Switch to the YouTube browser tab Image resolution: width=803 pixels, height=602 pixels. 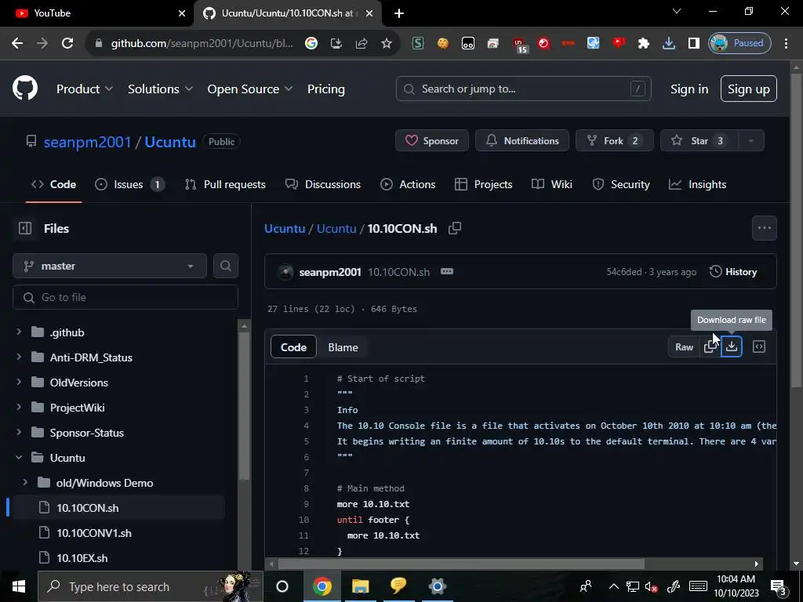[96, 13]
